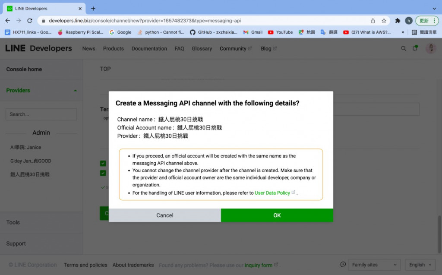Open the search magnifier in LINE header
The image size is (442, 275).
(x=404, y=48)
